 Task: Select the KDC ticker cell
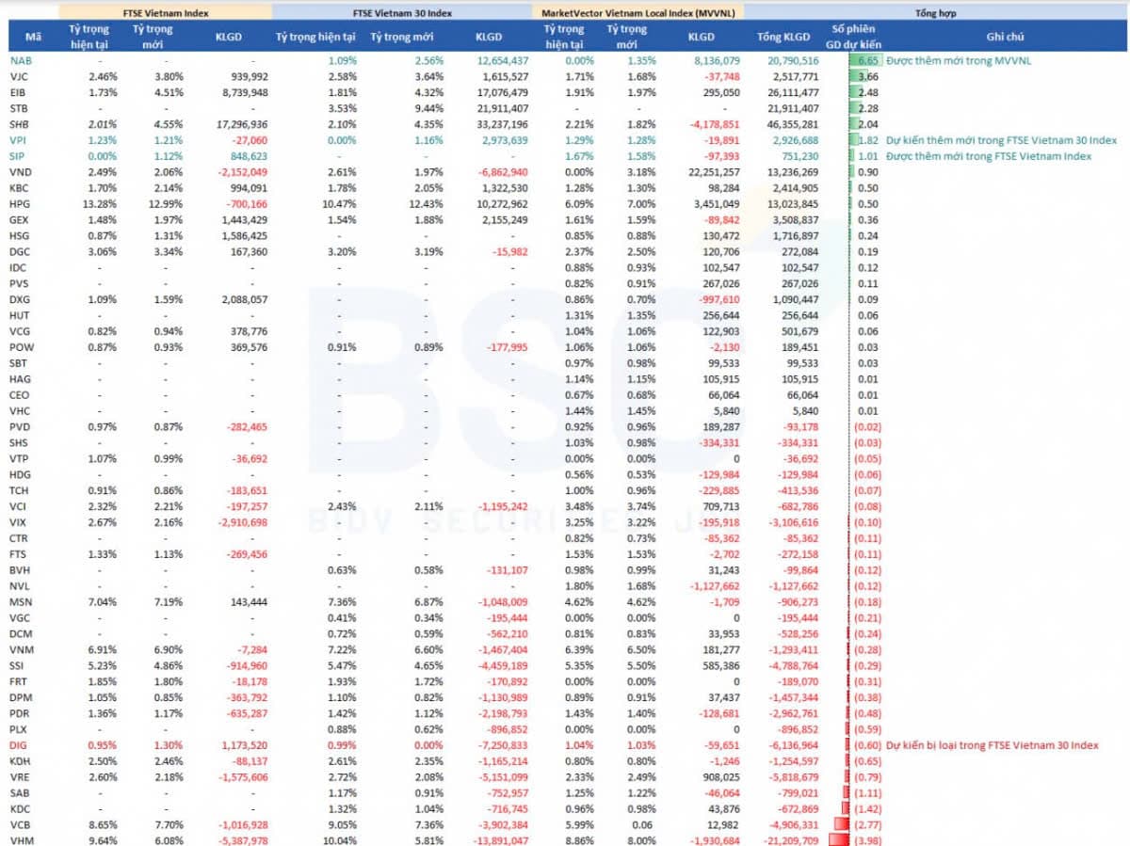click(20, 808)
